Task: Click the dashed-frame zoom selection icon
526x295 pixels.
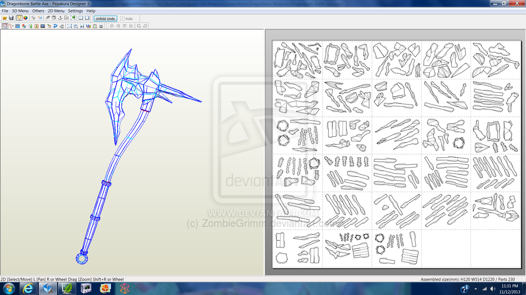Action: [x=69, y=26]
